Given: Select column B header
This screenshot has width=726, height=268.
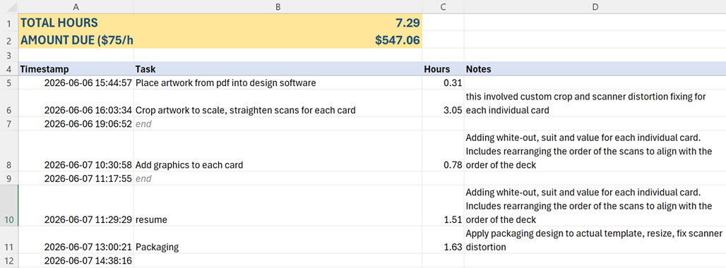Looking at the screenshot, I should tap(278, 6).
